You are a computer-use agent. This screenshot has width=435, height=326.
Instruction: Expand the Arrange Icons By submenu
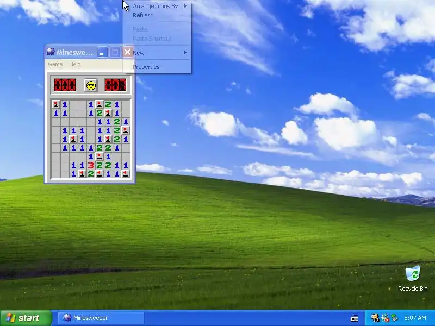tap(157, 6)
